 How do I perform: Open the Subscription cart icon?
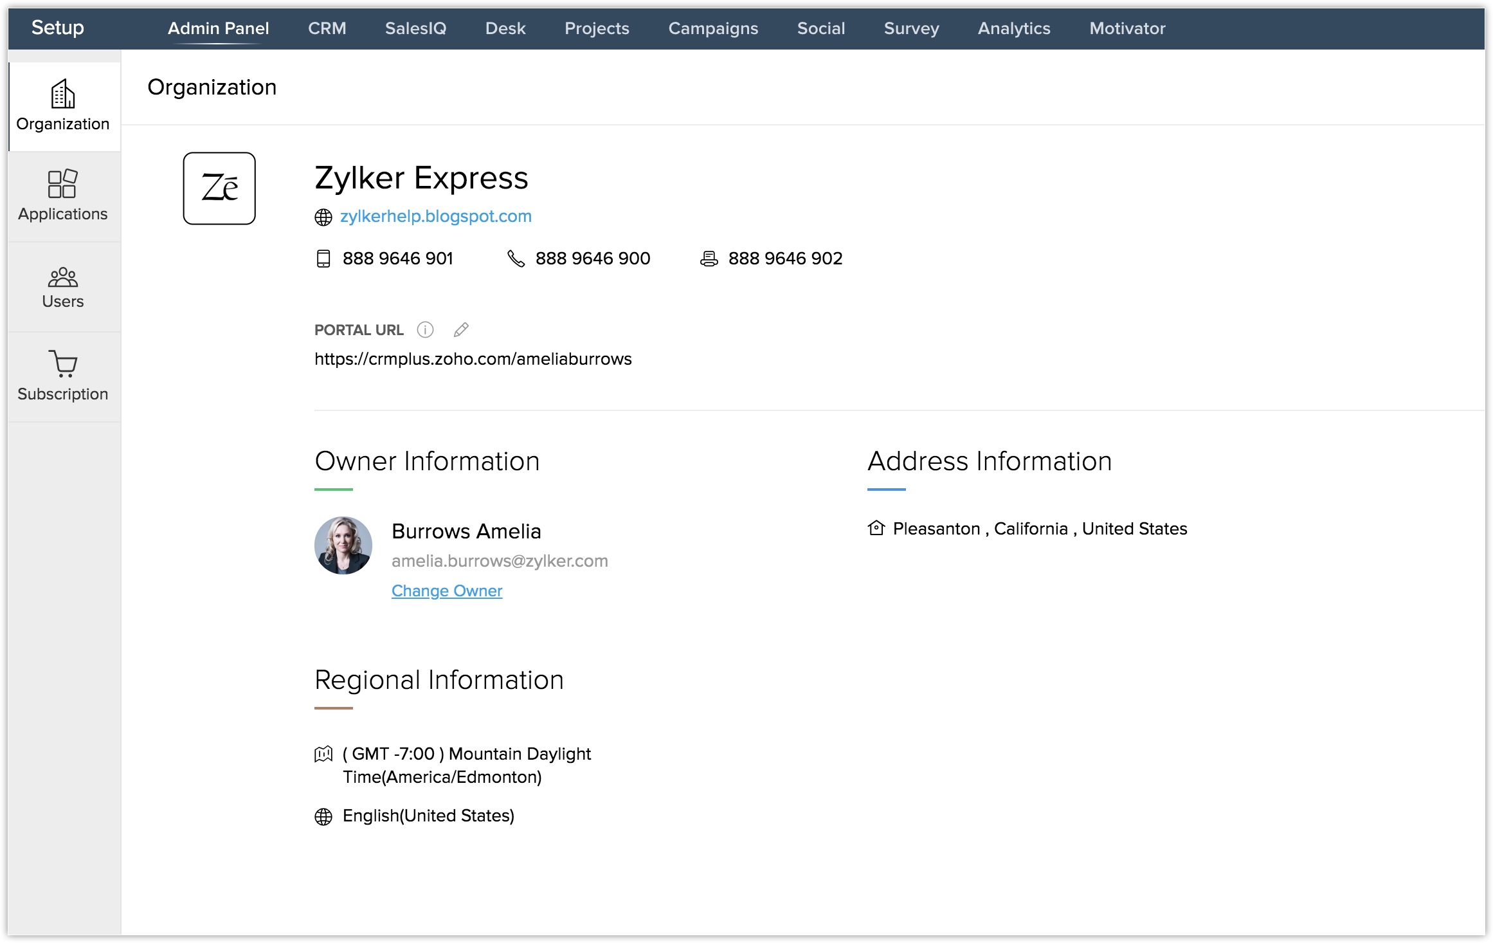63,364
